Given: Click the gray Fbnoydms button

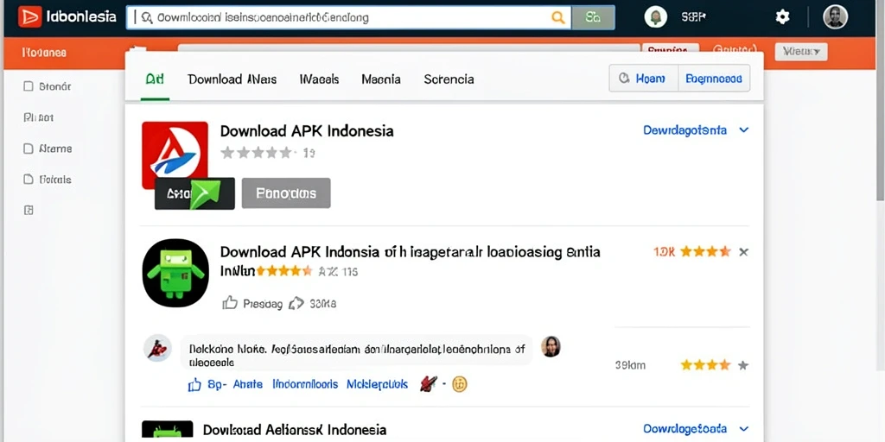Looking at the screenshot, I should 286,193.
